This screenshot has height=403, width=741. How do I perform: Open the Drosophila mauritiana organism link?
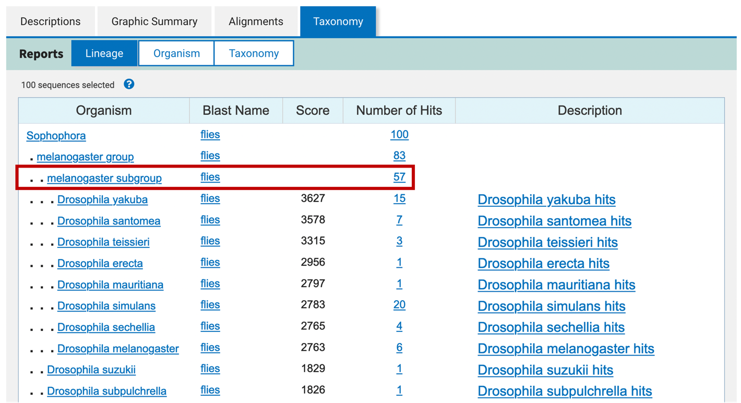110,285
